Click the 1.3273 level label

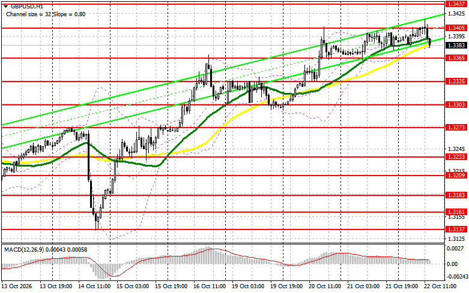(456, 128)
